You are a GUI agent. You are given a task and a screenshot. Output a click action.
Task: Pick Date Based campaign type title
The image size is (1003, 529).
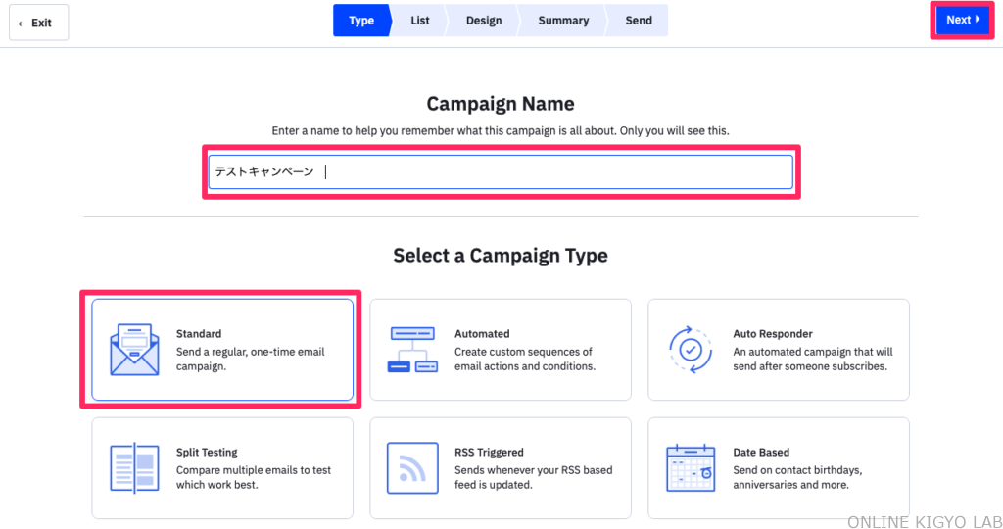coord(761,453)
